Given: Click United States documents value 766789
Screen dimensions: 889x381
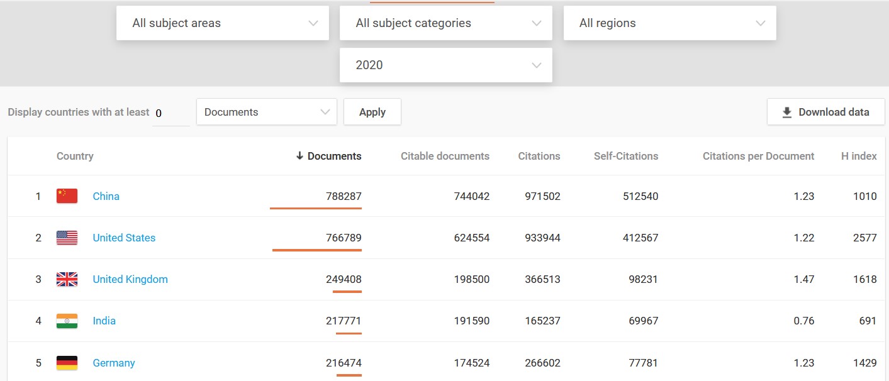Looking at the screenshot, I should coord(344,238).
